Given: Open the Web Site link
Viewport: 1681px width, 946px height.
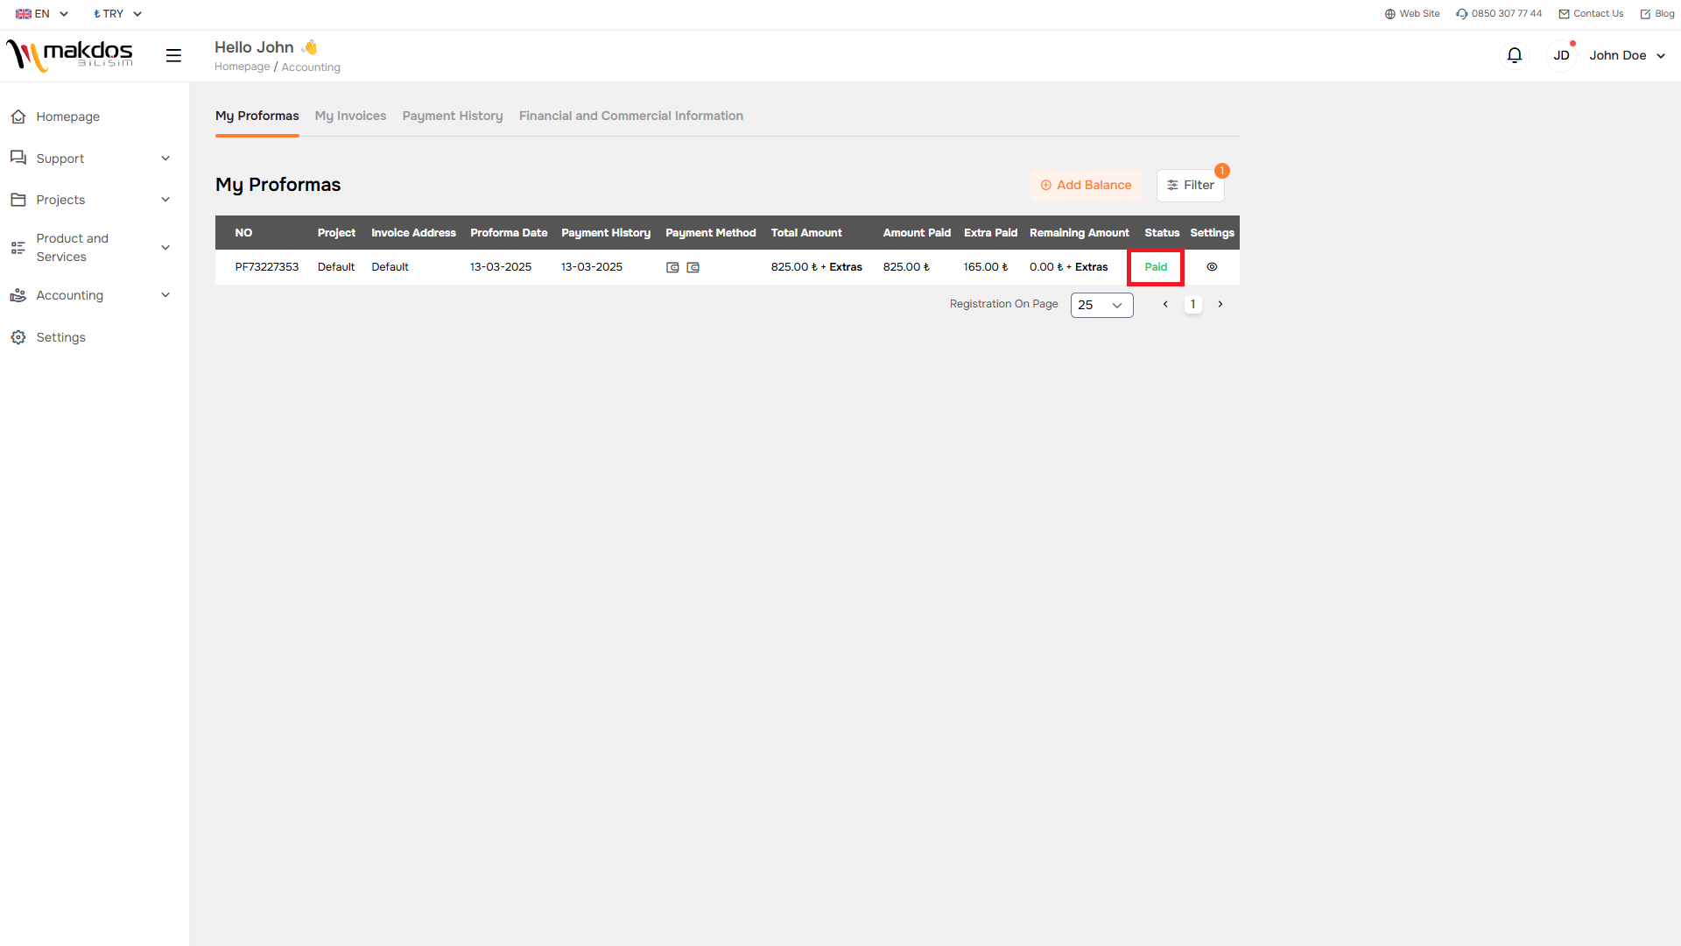Looking at the screenshot, I should (1411, 14).
